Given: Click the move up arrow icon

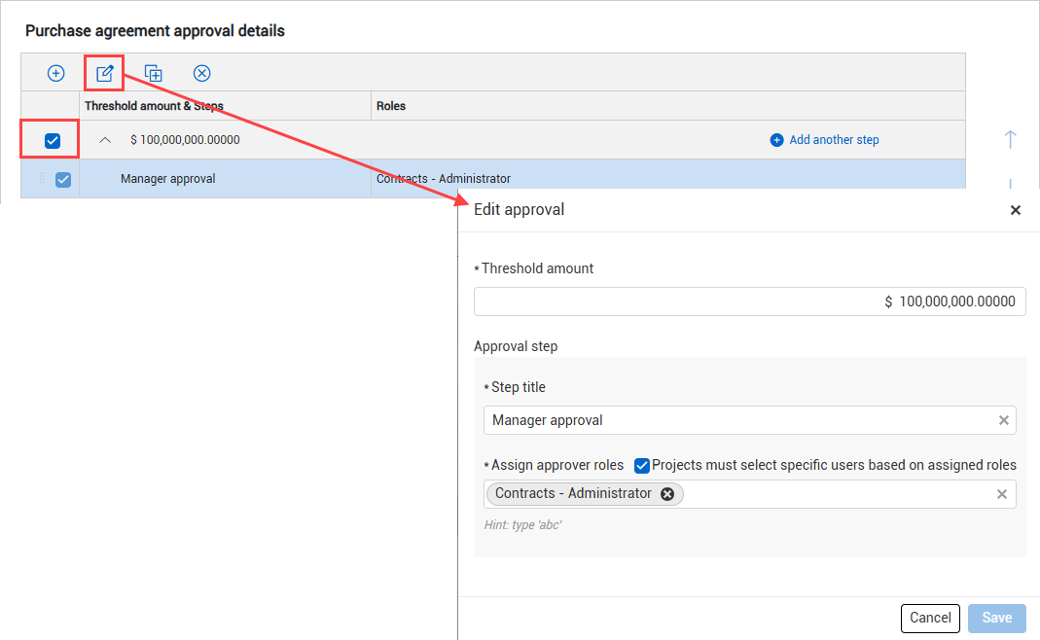Looking at the screenshot, I should coord(1010,139).
